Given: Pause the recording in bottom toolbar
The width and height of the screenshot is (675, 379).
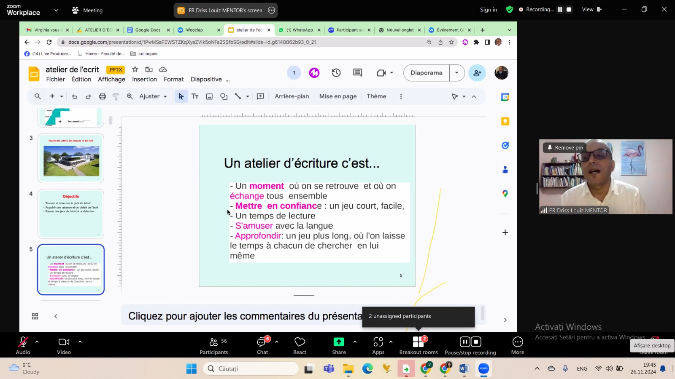Looking at the screenshot, I should [464, 342].
